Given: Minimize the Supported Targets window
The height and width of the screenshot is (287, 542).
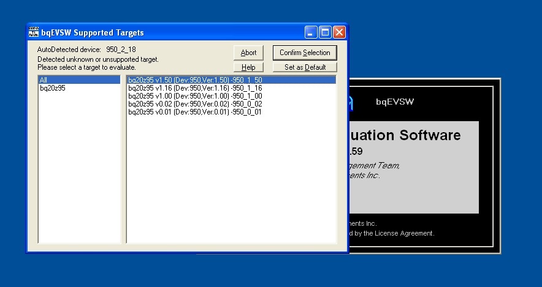Looking at the screenshot, I should 311,32.
